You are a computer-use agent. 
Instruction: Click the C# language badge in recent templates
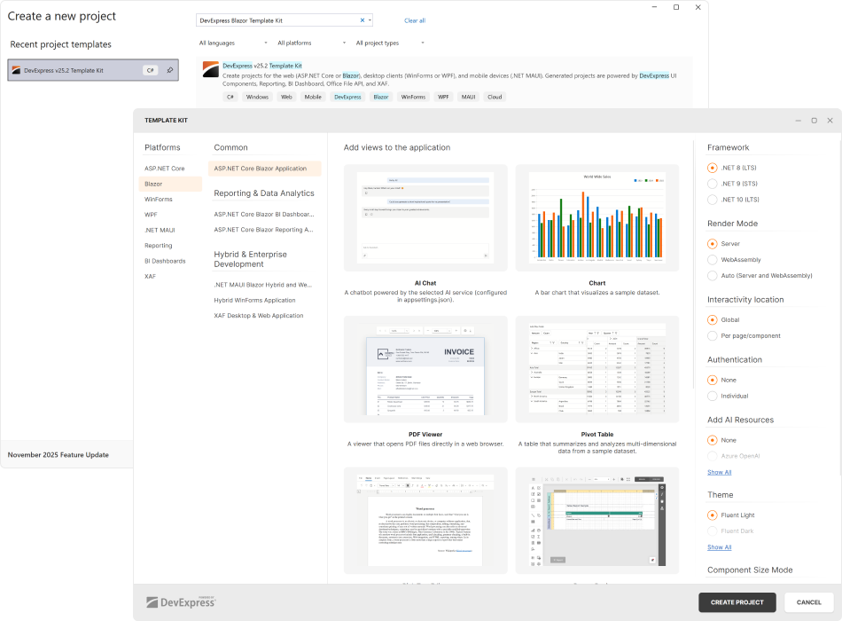point(151,70)
